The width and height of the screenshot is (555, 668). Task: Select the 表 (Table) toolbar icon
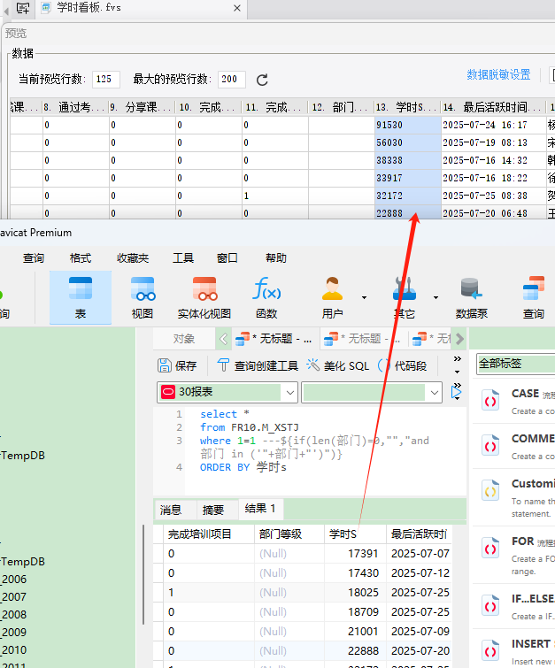[81, 298]
